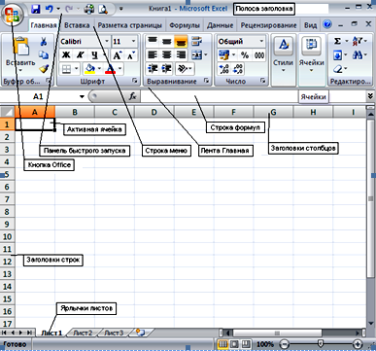
Task: Click the insert function fx icon
Action: (132, 96)
